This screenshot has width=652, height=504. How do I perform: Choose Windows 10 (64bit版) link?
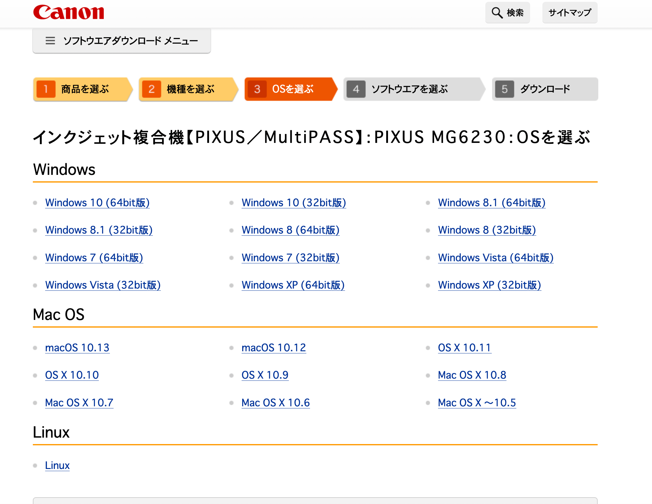coord(97,203)
